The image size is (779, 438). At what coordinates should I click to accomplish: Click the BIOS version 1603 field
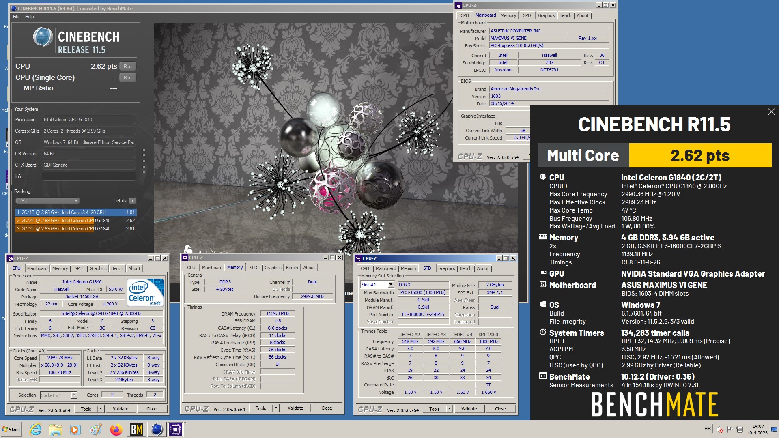549,97
